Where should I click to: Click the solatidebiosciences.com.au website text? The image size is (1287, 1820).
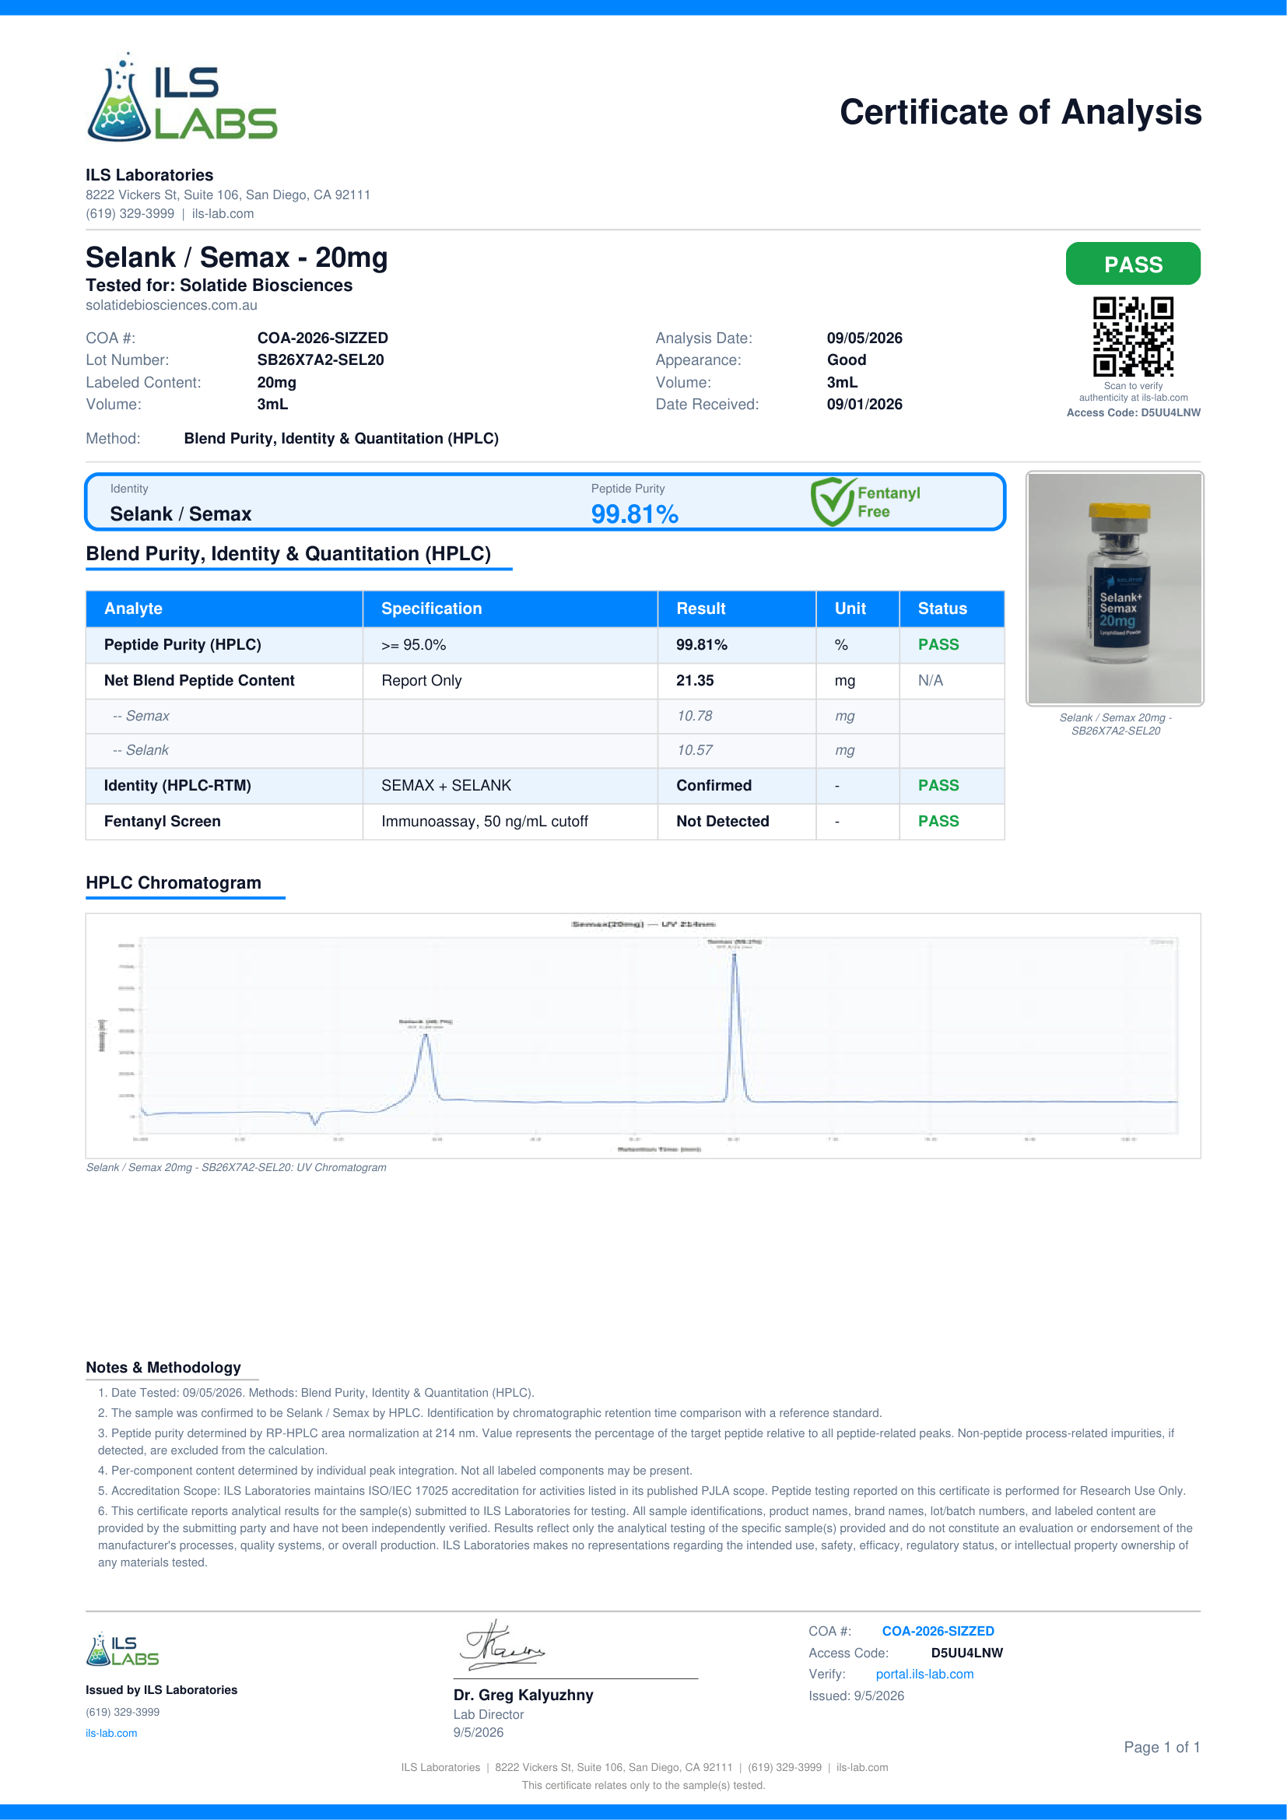(171, 305)
